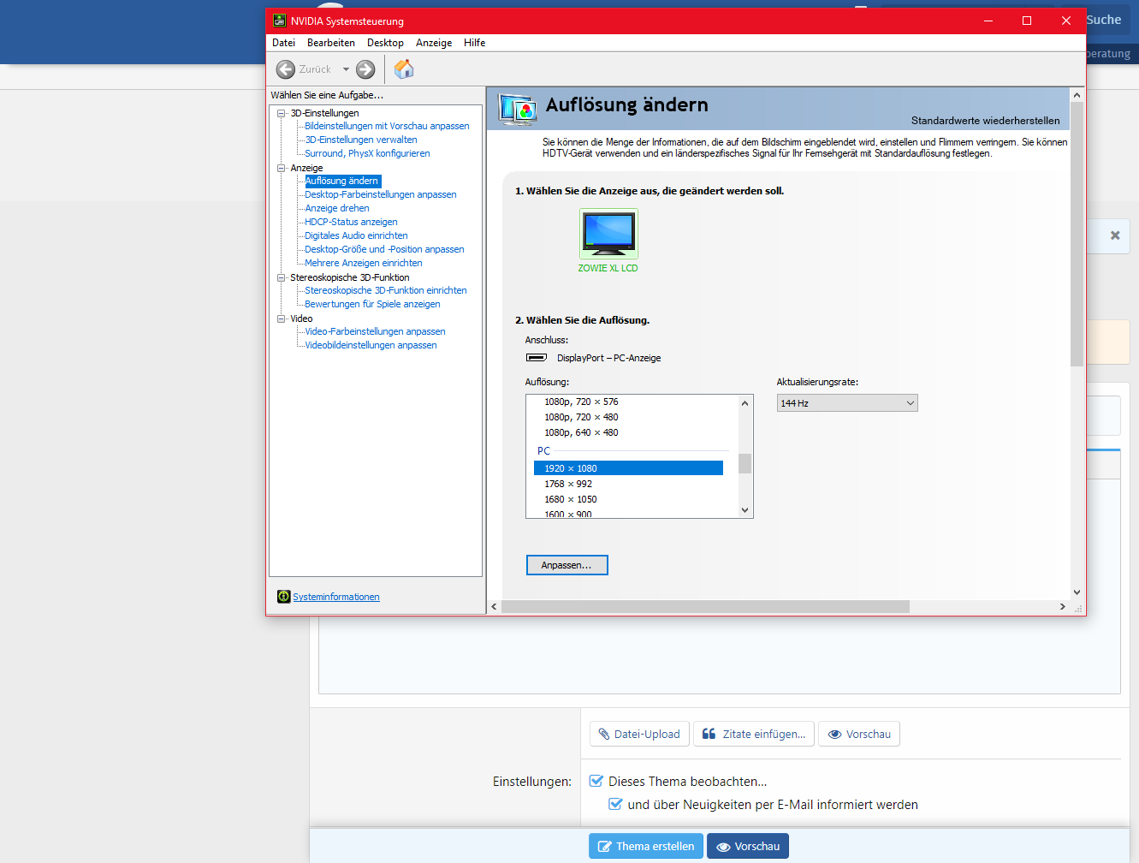The width and height of the screenshot is (1139, 863).
Task: Collapse the Video tree node
Action: (x=281, y=318)
